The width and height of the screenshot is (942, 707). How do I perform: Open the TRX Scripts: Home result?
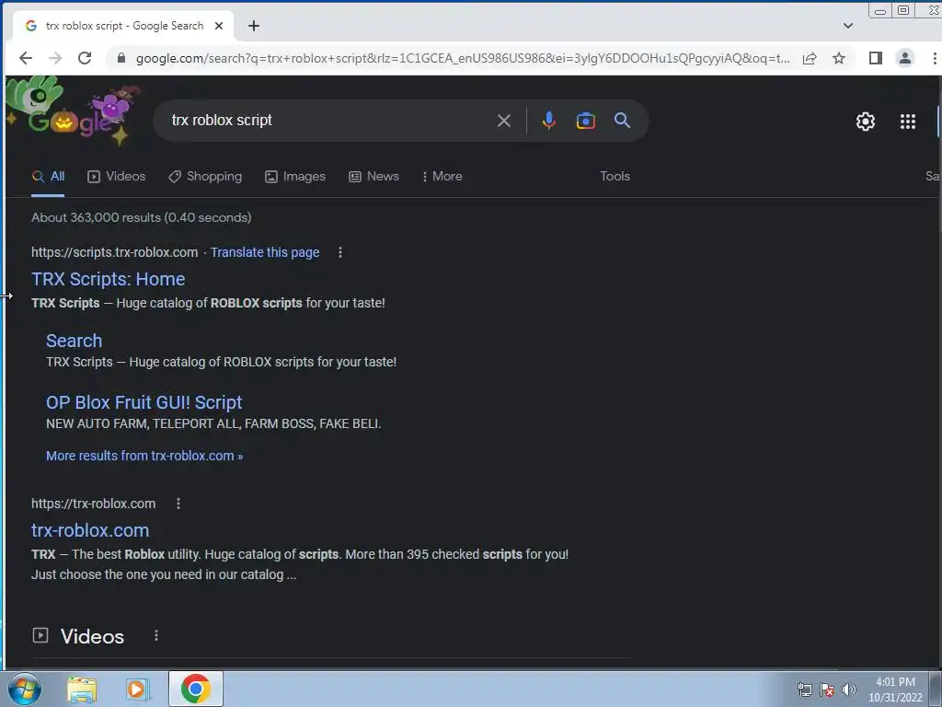[109, 279]
